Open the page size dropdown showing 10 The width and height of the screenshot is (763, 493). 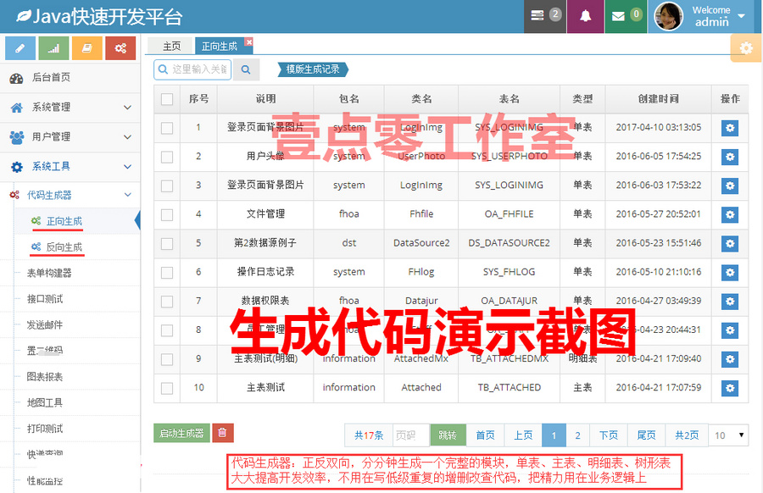[728, 435]
